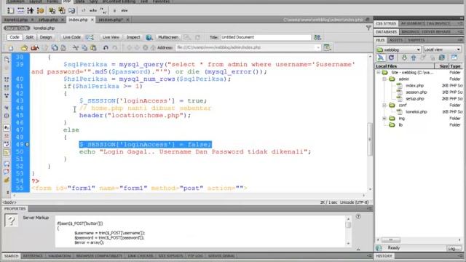The width and height of the screenshot is (466, 262).
Task: Click the Refresh icon in Files panel
Action: point(392,57)
